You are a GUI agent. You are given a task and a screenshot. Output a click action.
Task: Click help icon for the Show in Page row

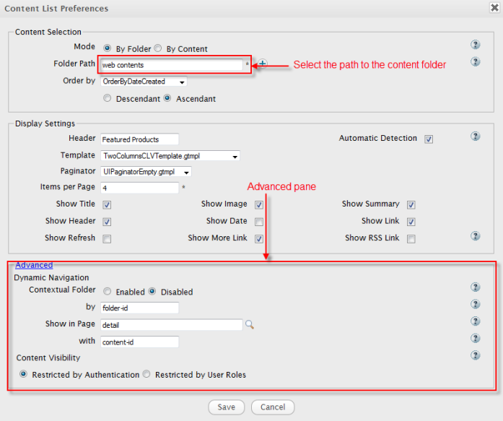[x=475, y=321]
